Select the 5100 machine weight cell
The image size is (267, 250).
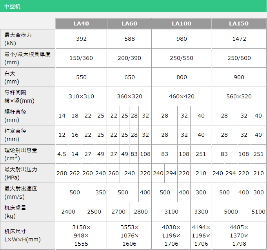click(x=258, y=212)
